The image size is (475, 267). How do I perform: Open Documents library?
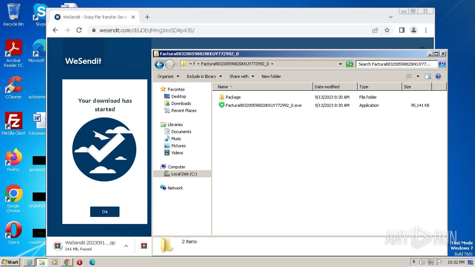(178, 132)
